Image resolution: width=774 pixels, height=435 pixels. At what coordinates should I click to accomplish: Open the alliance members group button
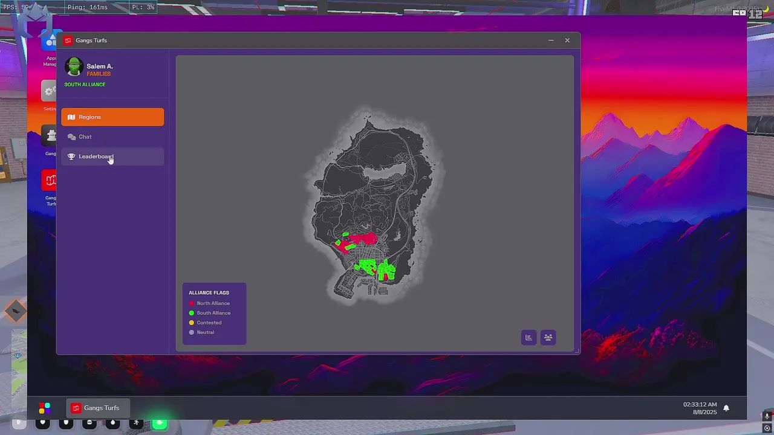pyautogui.click(x=548, y=338)
